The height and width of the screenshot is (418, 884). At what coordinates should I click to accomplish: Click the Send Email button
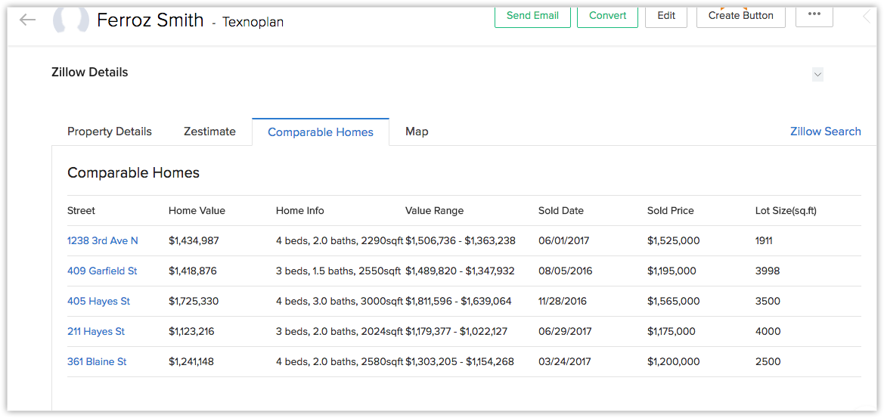click(x=532, y=16)
